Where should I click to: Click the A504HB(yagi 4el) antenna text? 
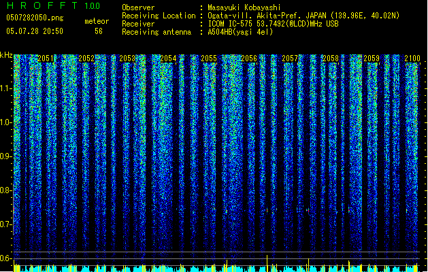pos(240,32)
